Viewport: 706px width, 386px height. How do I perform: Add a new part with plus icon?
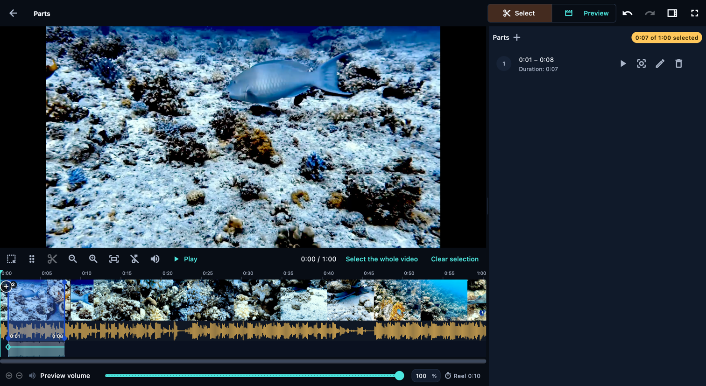click(516, 37)
